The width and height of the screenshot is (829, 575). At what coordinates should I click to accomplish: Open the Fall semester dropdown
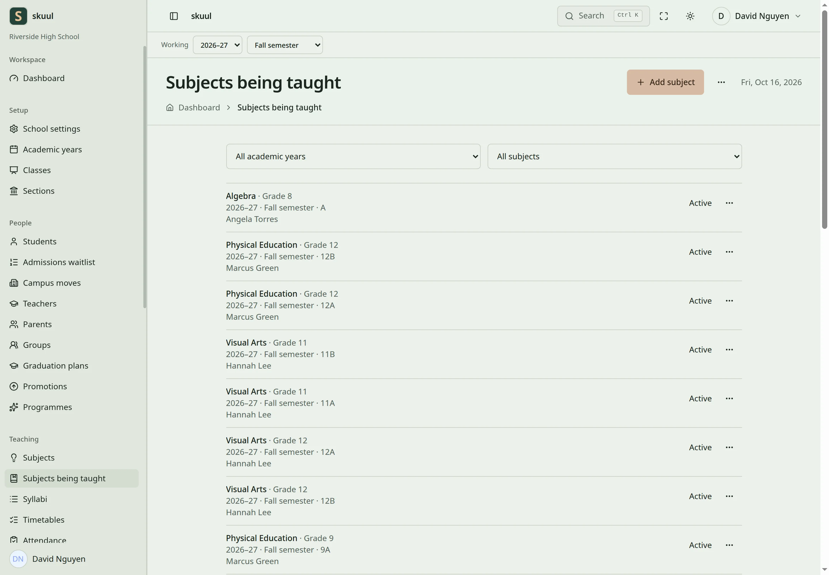(x=285, y=45)
